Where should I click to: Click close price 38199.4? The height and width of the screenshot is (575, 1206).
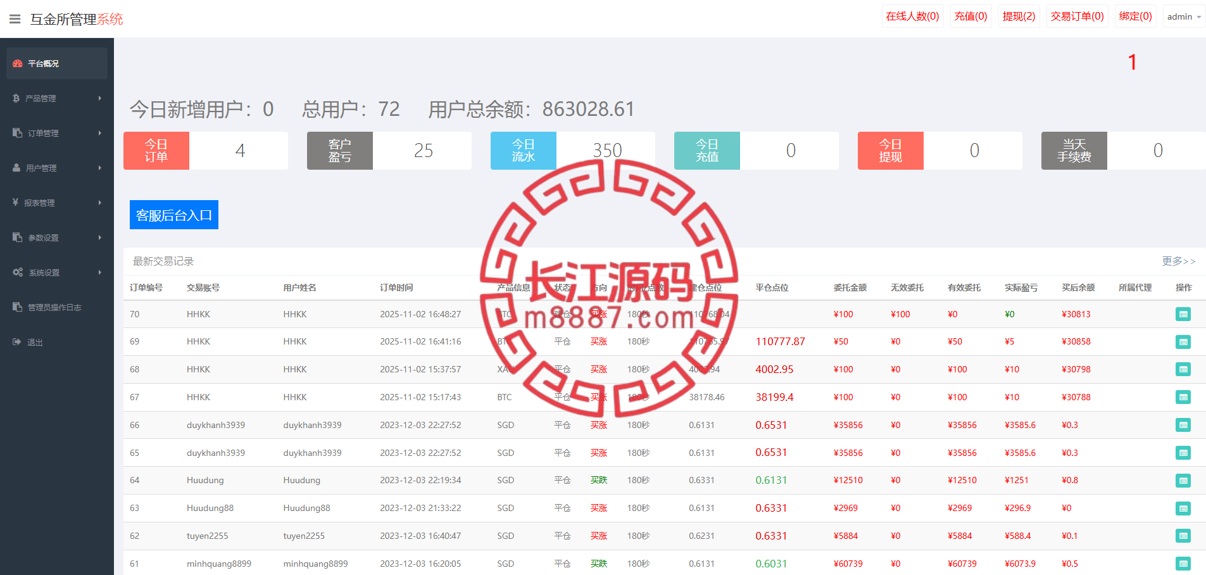774,397
